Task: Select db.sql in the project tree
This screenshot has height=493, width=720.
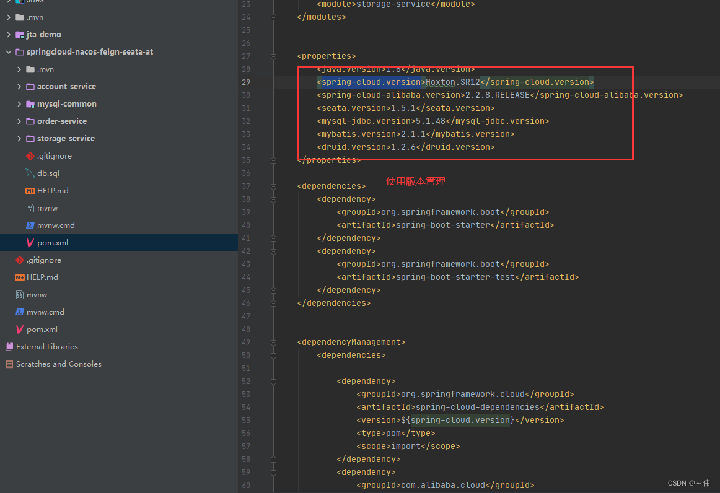Action: pos(48,173)
